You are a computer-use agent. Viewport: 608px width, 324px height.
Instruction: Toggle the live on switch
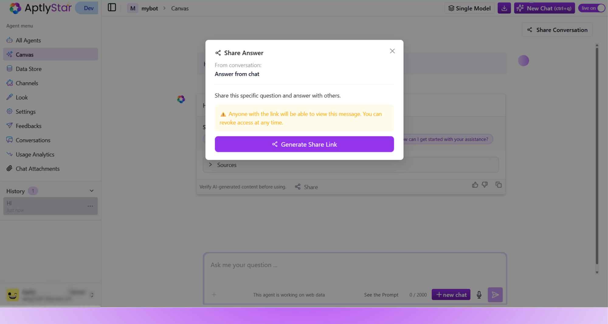(591, 8)
